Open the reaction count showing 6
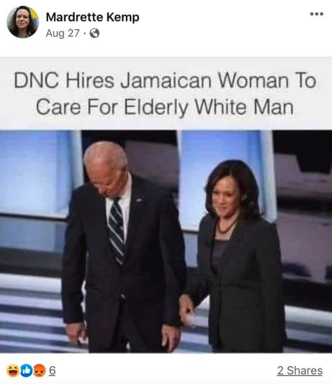The width and height of the screenshot is (332, 384). coord(52,371)
